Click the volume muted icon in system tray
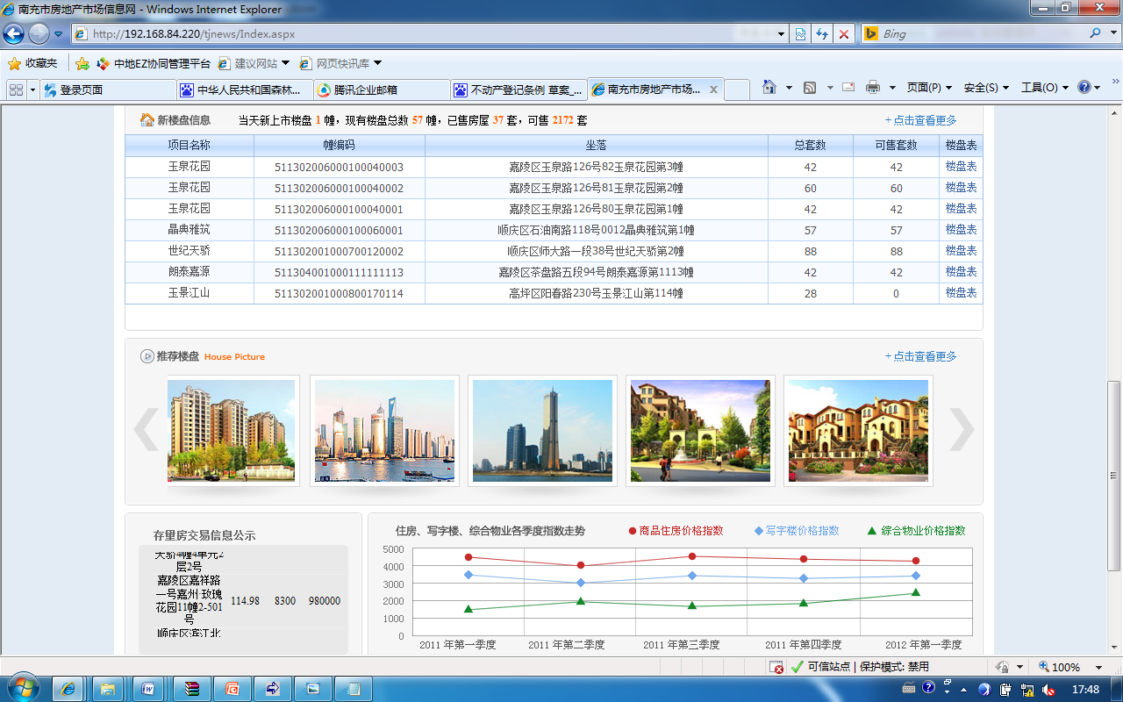Screen dimensions: 1123x702 1048,689
